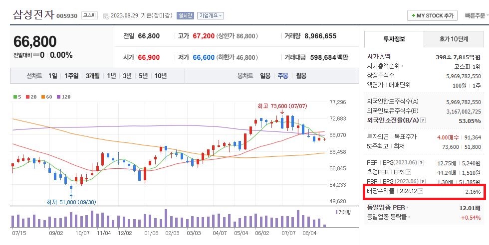This screenshot has height=245, width=489.
Task: Select 3년 line chart period
Action: [127, 76]
